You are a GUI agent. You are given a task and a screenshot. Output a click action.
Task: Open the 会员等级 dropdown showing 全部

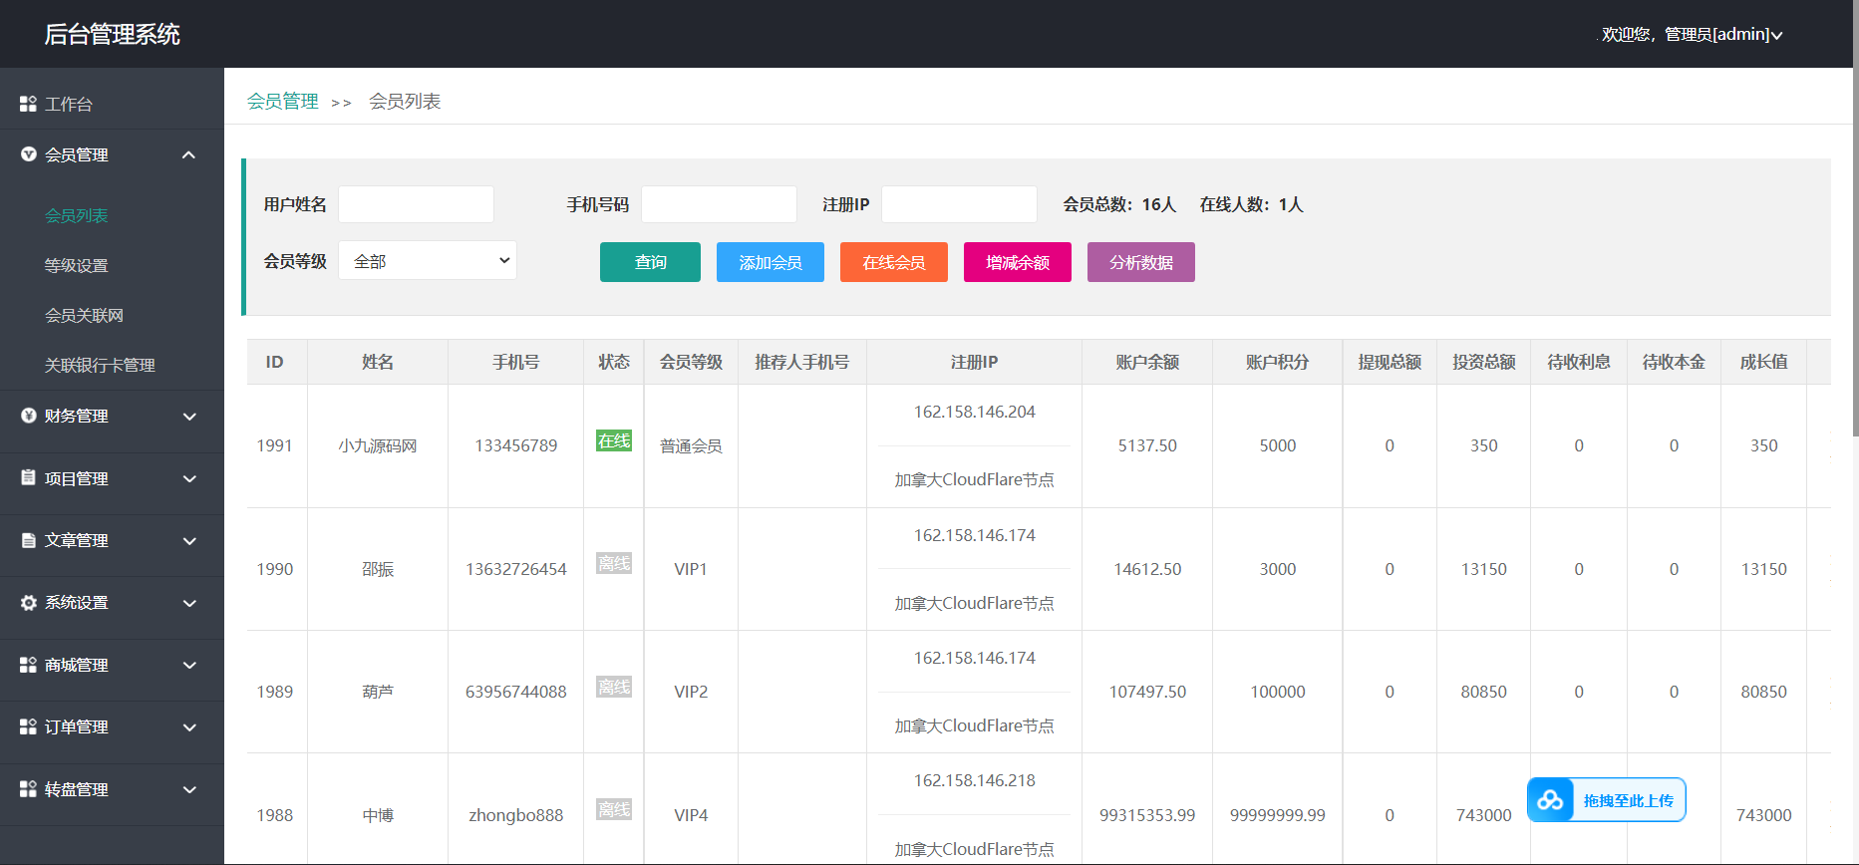point(428,261)
